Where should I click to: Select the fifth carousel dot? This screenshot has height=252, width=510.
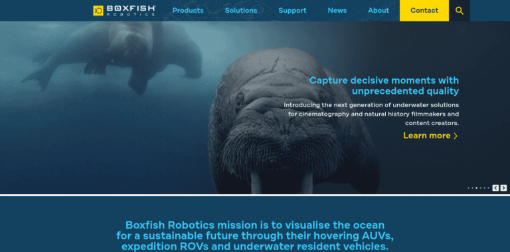tap(484, 188)
